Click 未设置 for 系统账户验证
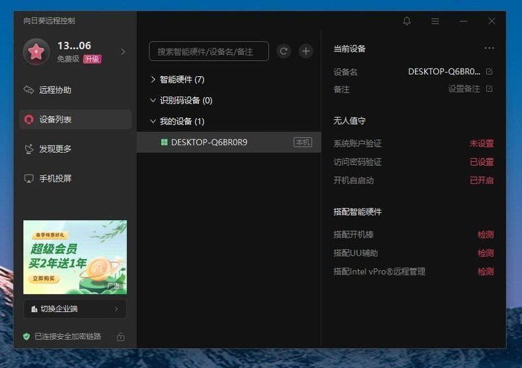Image resolution: width=522 pixels, height=368 pixels. tap(482, 144)
